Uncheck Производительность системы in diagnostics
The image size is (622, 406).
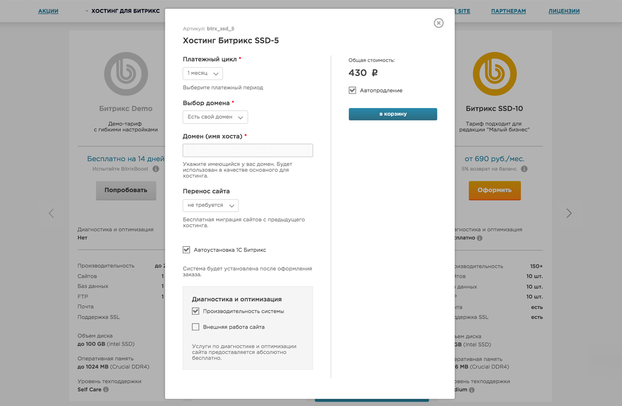(x=195, y=311)
